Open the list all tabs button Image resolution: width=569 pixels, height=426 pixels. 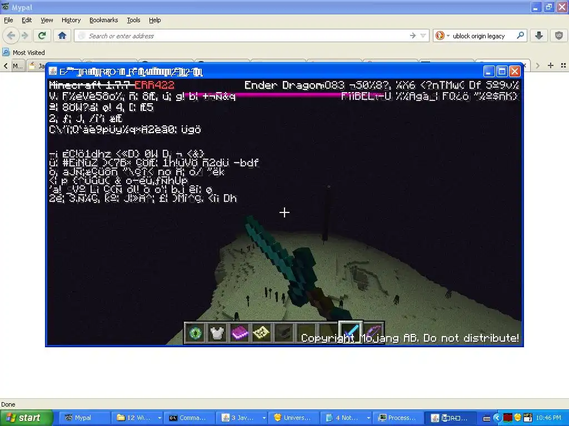point(563,65)
